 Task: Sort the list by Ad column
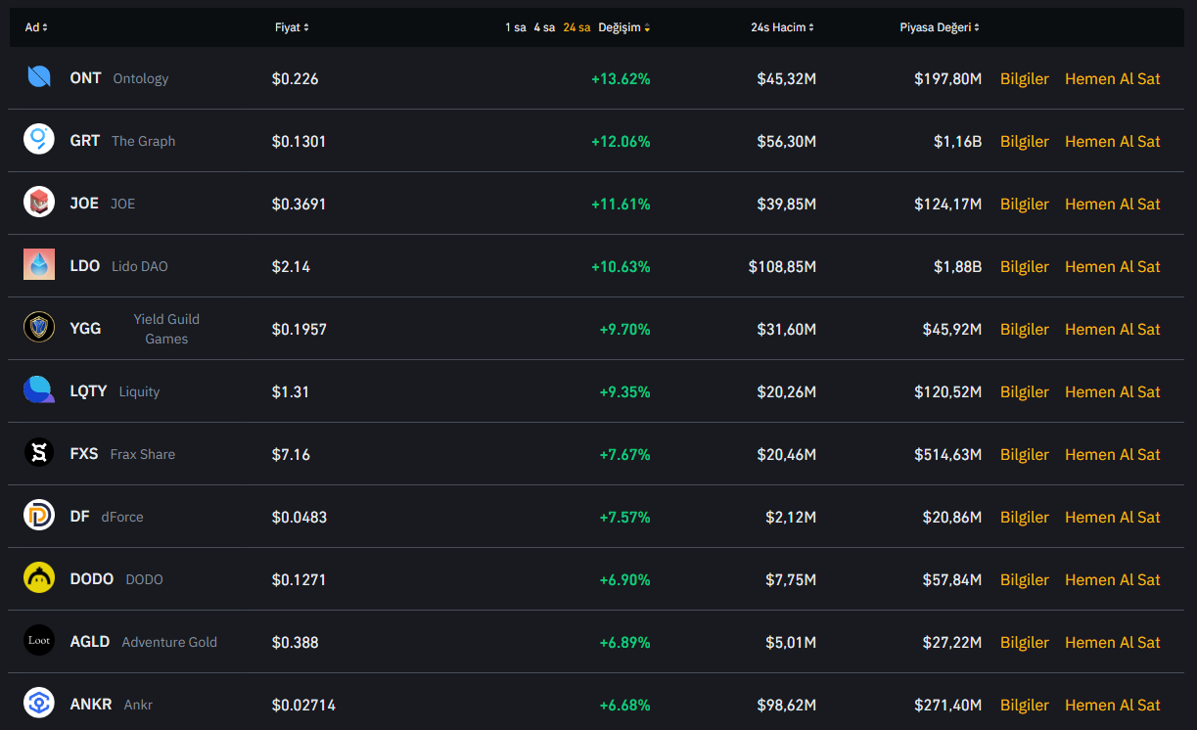[x=36, y=27]
